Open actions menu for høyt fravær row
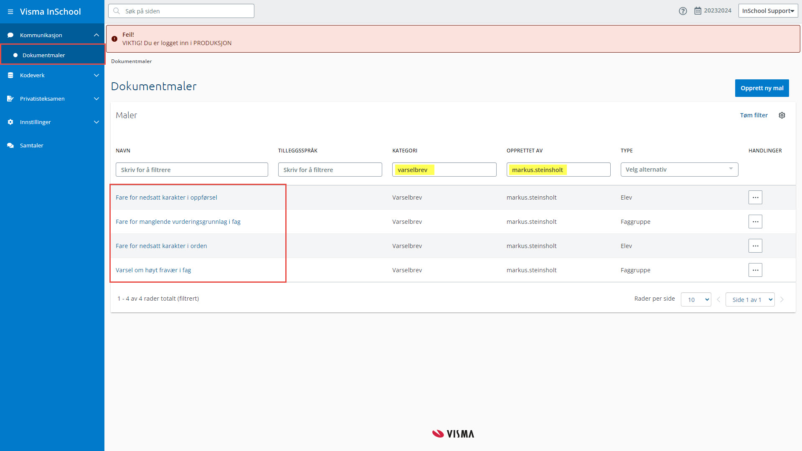The image size is (802, 451). pos(755,270)
